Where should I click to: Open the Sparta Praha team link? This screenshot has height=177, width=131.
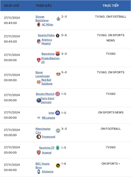(x=46, y=35)
